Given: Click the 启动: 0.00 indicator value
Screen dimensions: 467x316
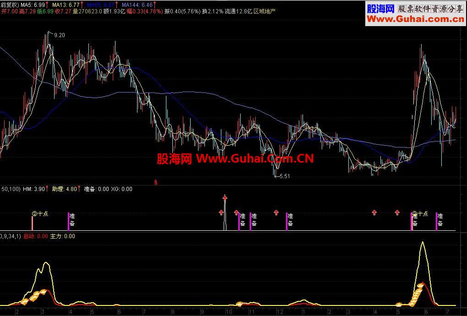Looking at the screenshot, I should [35, 236].
